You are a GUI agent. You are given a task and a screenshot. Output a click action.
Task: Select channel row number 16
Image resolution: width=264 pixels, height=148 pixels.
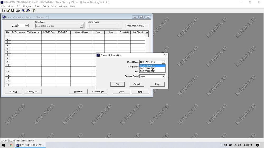coord(8,85)
